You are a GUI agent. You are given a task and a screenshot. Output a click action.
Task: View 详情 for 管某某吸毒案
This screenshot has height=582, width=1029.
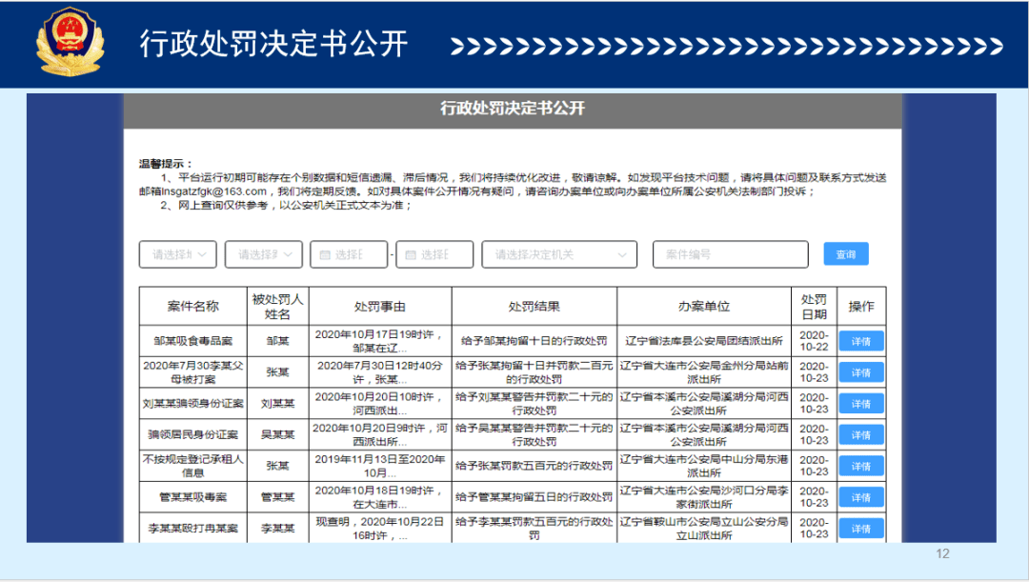(x=860, y=497)
